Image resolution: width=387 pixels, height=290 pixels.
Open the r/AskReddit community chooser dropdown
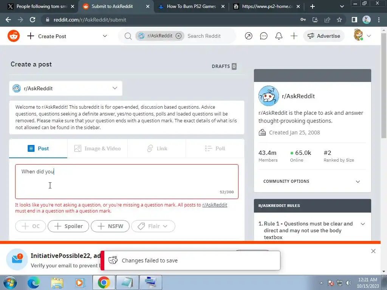pyautogui.click(x=66, y=88)
